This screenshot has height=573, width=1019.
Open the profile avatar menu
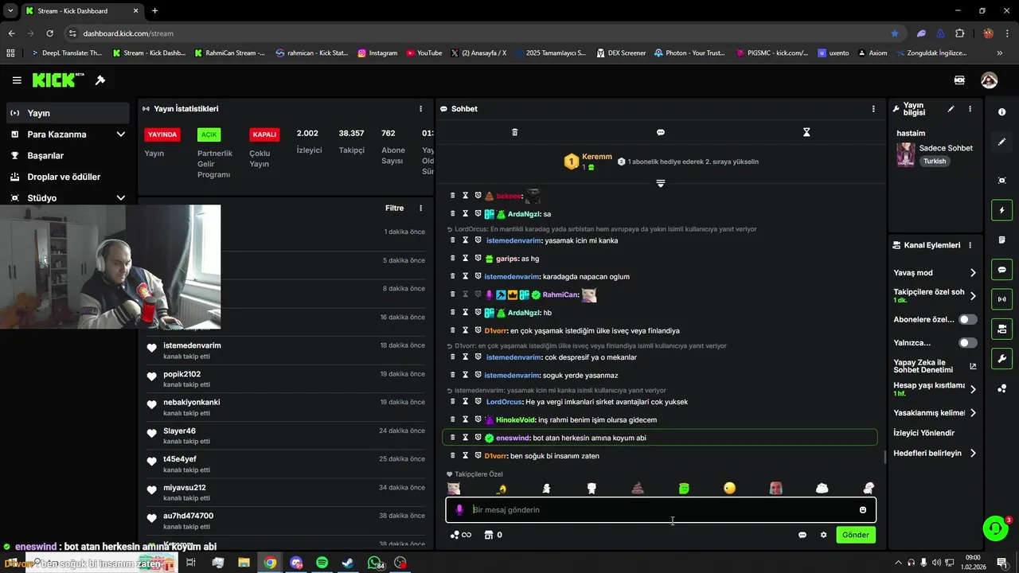pos(989,80)
